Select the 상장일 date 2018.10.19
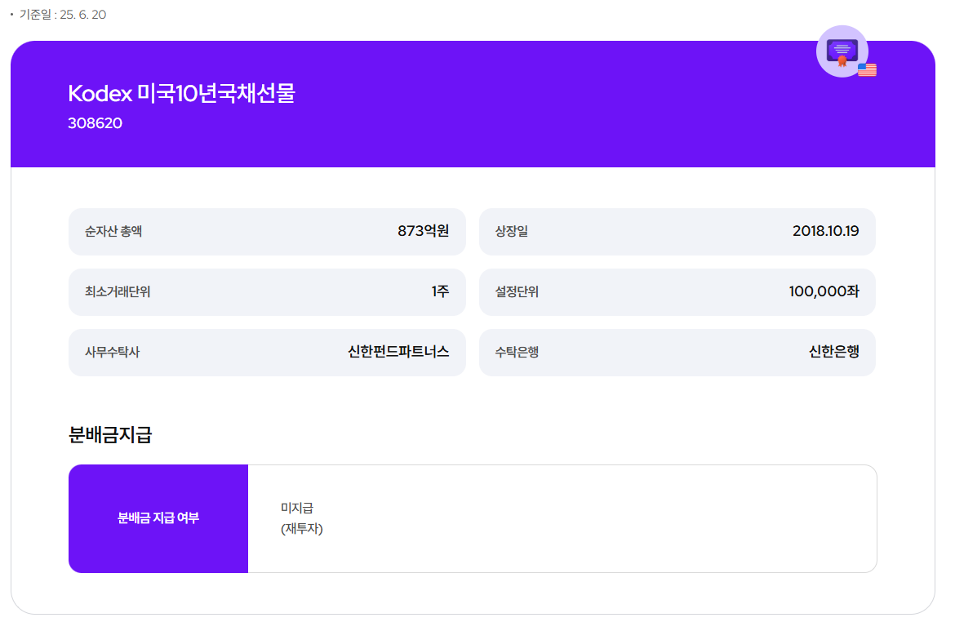Screen dimensions: 955x622 tap(824, 231)
